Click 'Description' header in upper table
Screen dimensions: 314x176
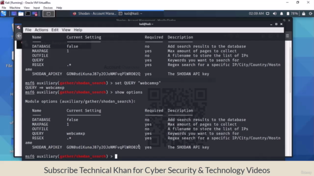coord(180,37)
